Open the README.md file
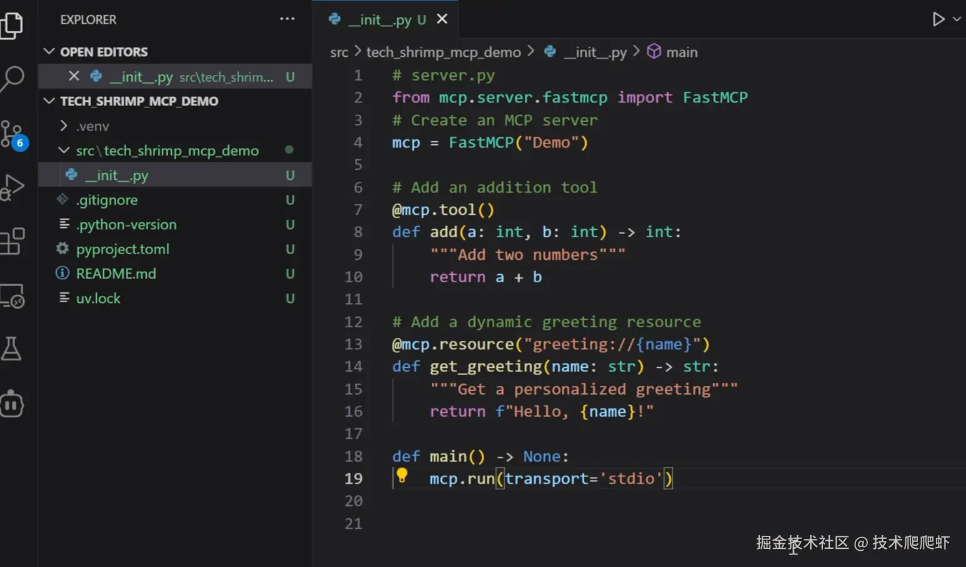This screenshot has height=567, width=966. click(175, 274)
